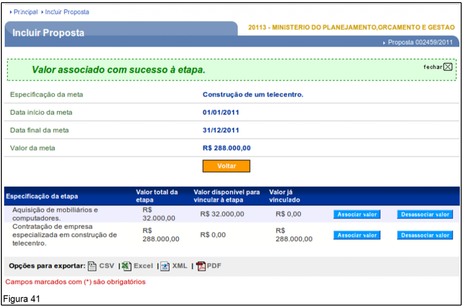Open Proposta 002459/2011 link
463x307 pixels.
(x=420, y=43)
